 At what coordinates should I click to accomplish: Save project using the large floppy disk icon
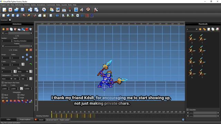tap(22, 10)
